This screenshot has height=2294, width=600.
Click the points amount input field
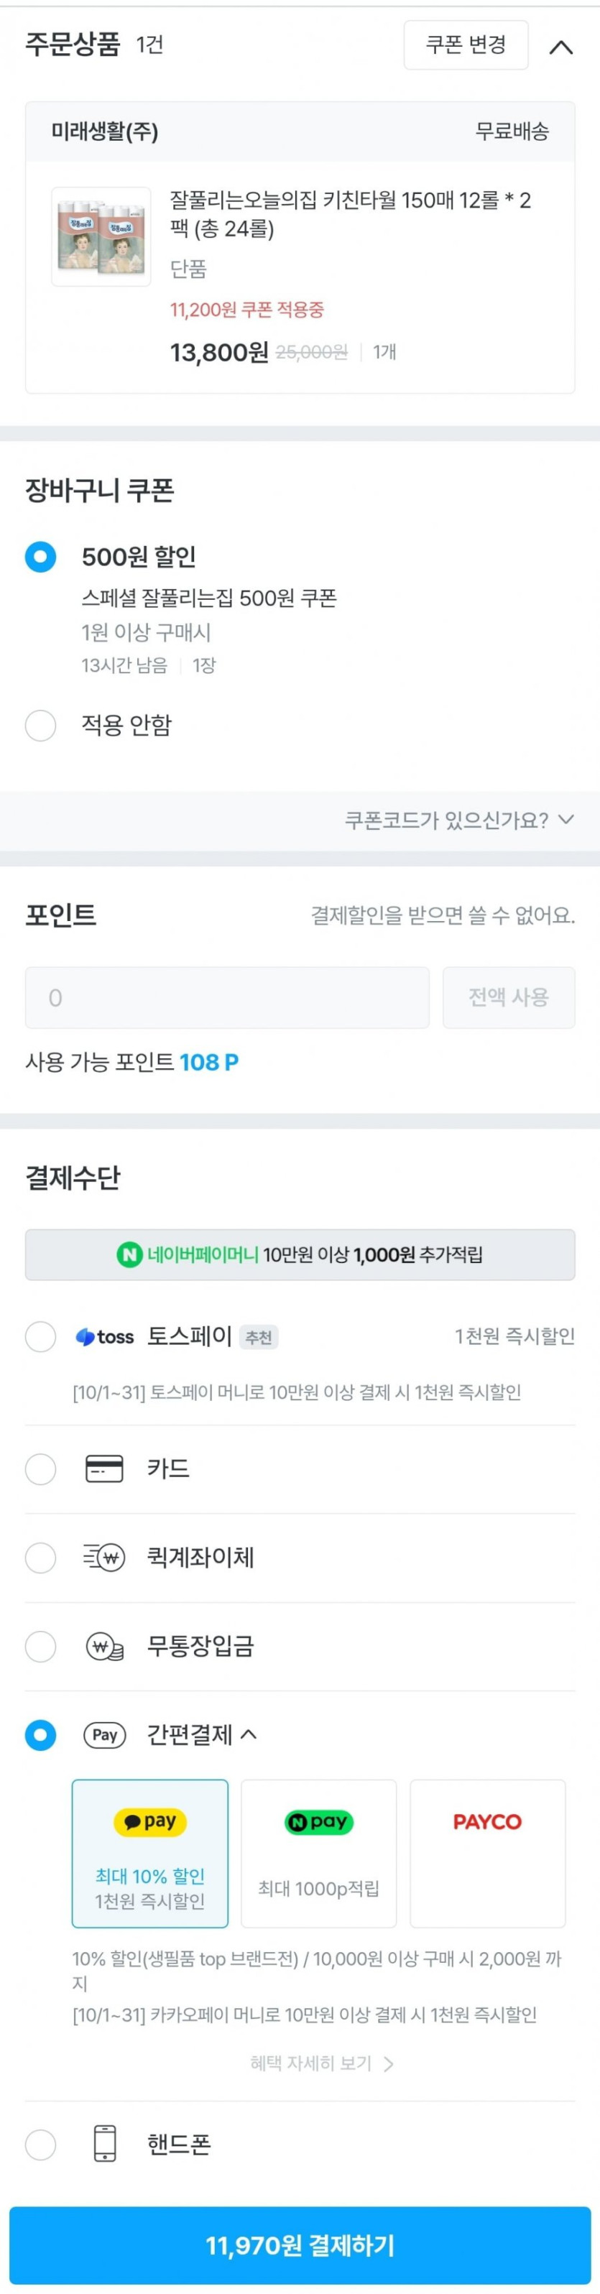point(227,997)
